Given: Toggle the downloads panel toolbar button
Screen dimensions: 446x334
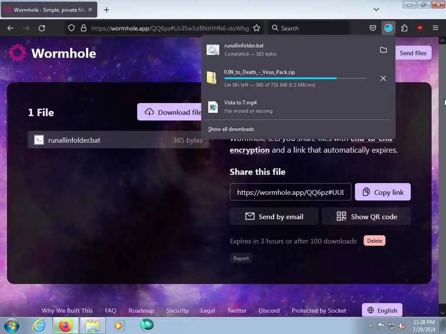Looking at the screenshot, I should coord(388,28).
